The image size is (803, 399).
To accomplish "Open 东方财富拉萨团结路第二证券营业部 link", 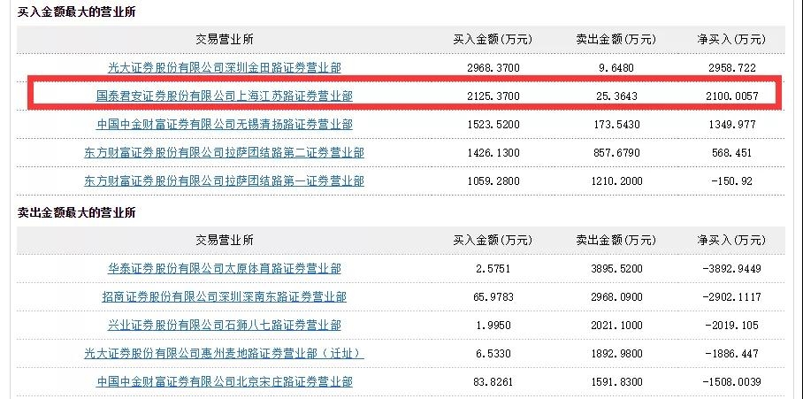I will 225,153.
